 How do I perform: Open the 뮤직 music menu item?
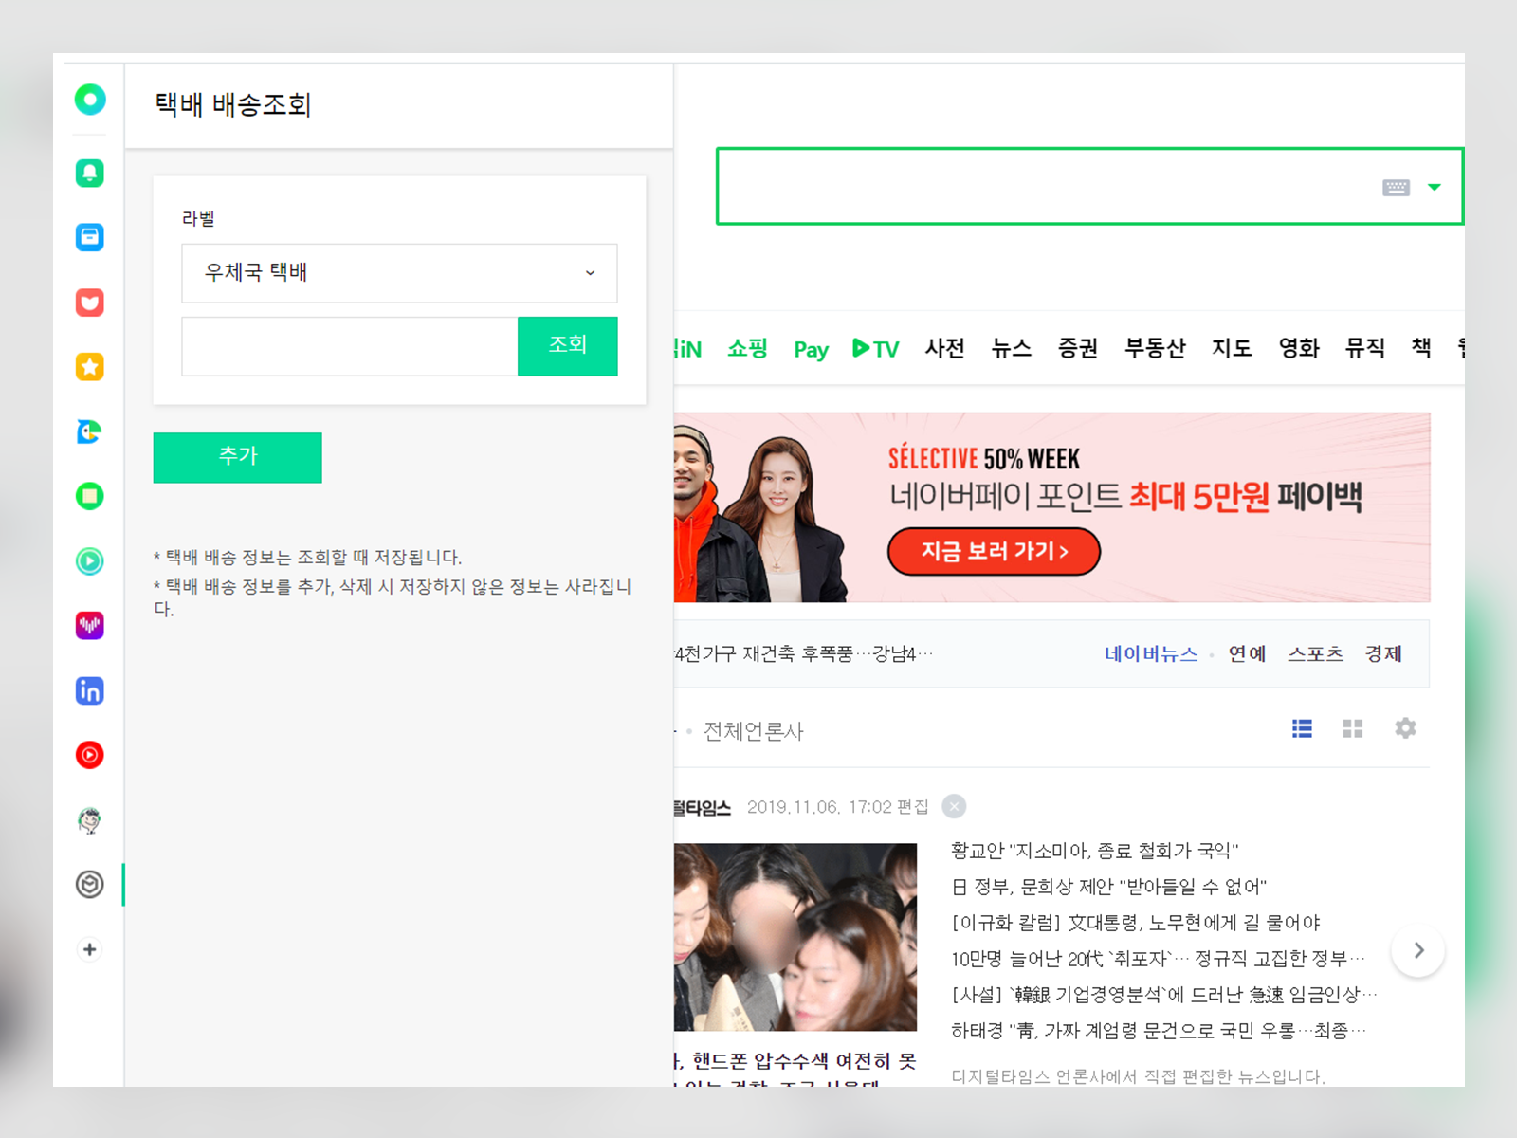[x=1365, y=348]
